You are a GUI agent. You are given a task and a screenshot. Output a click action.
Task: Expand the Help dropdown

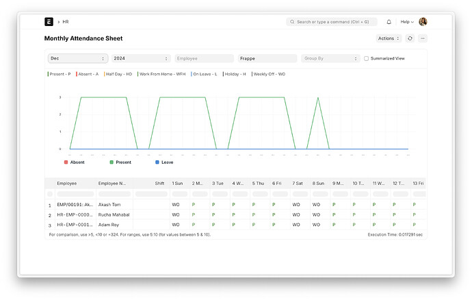coord(407,22)
